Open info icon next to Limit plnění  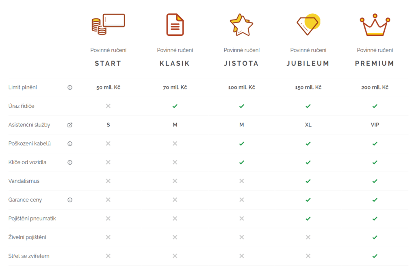tap(70, 87)
